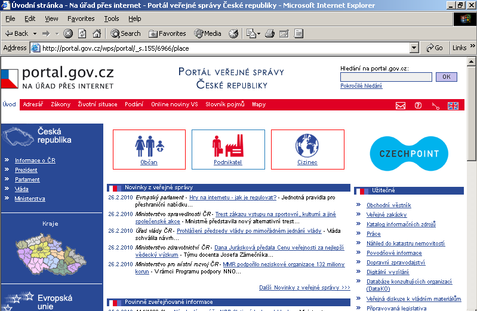This screenshot has width=477, height=311.
Task: Expand the address bar URL dropdown
Action: 414,48
